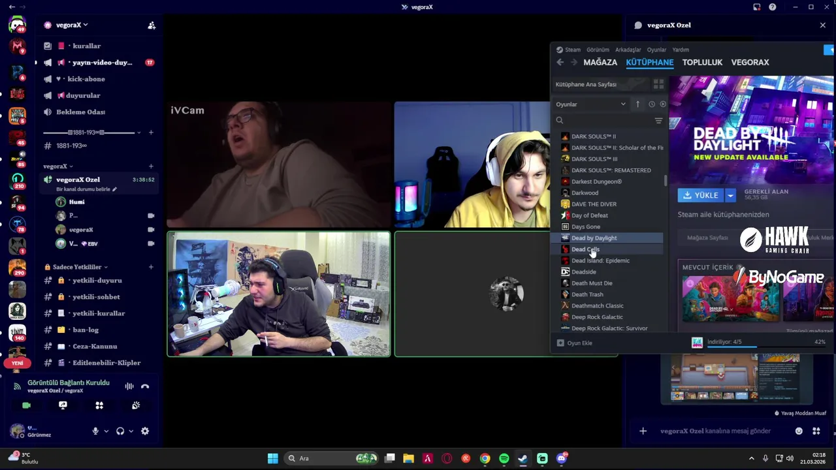Open Spotify from the taskbar
Screen dimensions: 836x470
pos(504,458)
